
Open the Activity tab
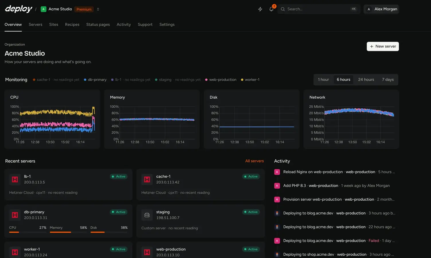(x=124, y=25)
